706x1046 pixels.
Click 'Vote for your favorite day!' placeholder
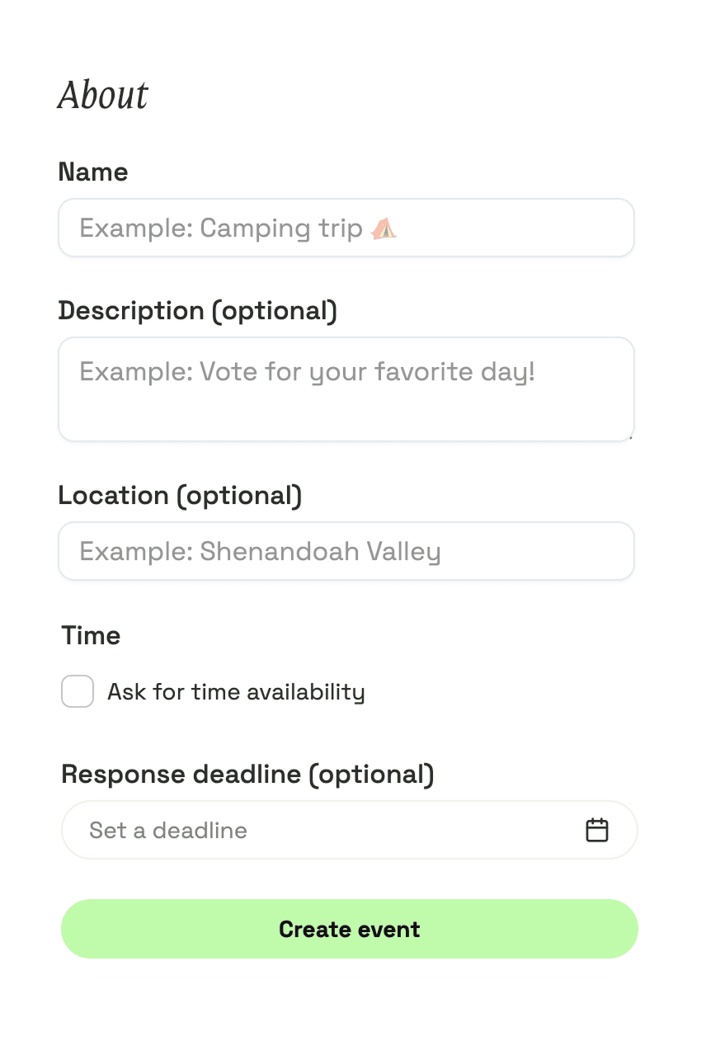pyautogui.click(x=367, y=371)
